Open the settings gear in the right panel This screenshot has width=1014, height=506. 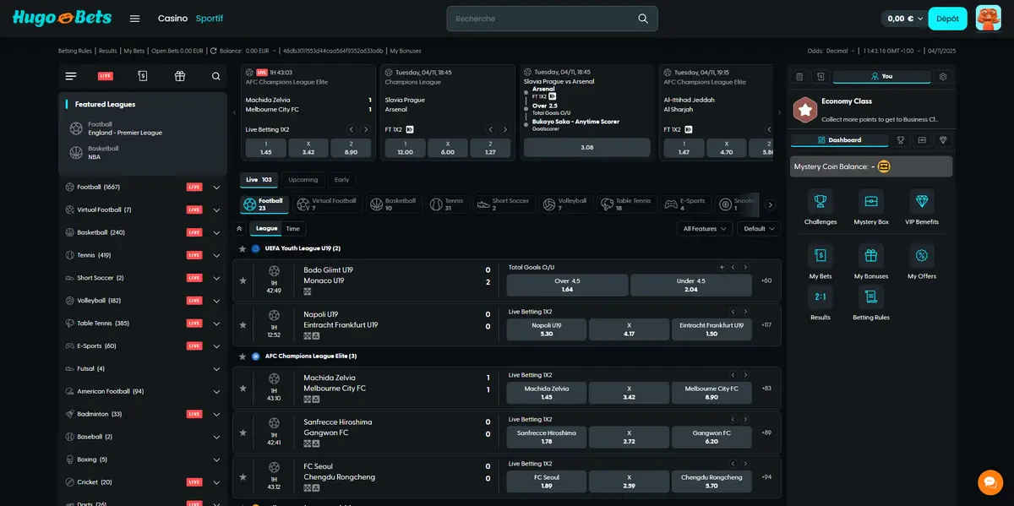point(945,76)
